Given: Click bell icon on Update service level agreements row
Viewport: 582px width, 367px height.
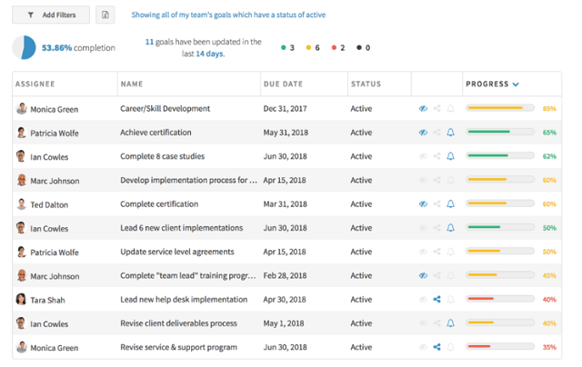Looking at the screenshot, I should pos(451,252).
